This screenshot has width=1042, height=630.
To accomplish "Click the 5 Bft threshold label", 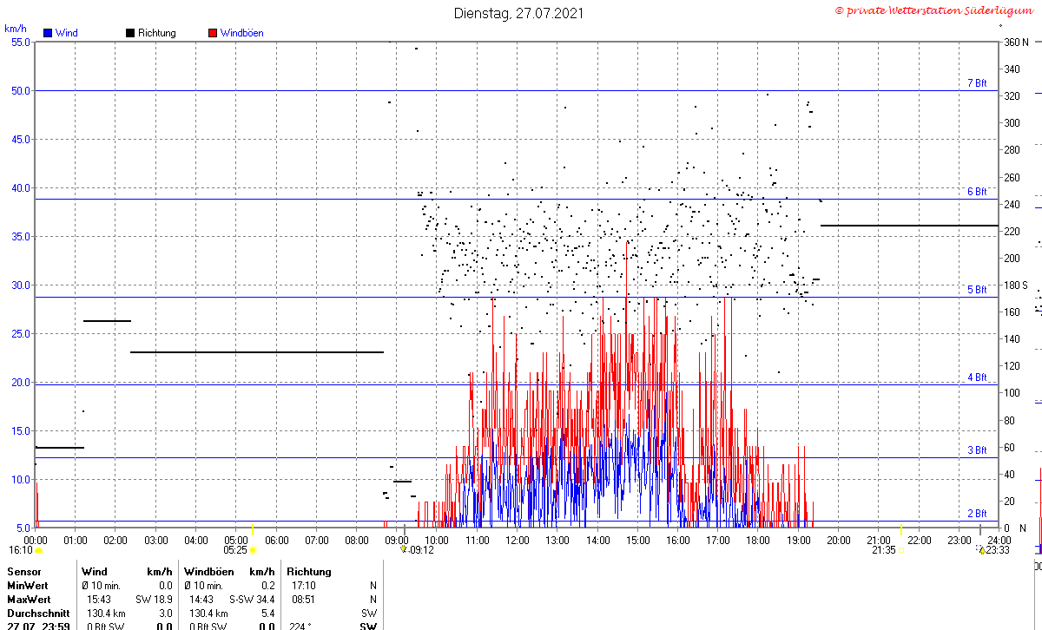I will click(977, 290).
